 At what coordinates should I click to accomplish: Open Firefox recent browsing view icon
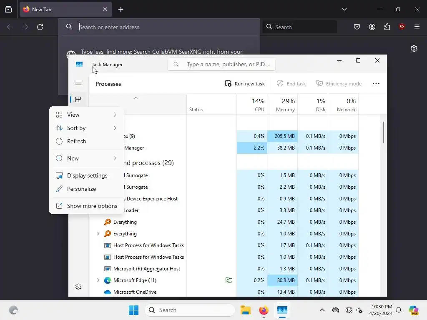[x=8, y=9]
